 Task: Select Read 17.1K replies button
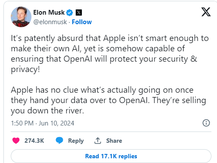(111, 156)
